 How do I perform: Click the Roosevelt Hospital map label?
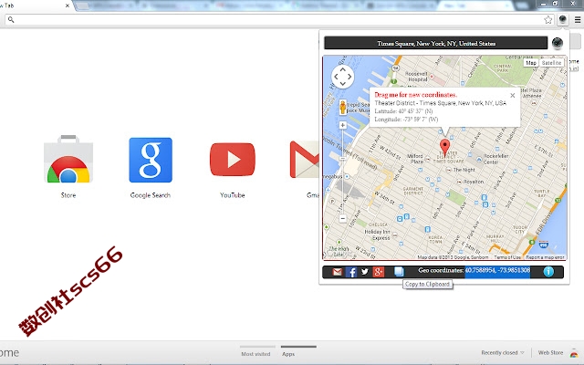(416, 77)
